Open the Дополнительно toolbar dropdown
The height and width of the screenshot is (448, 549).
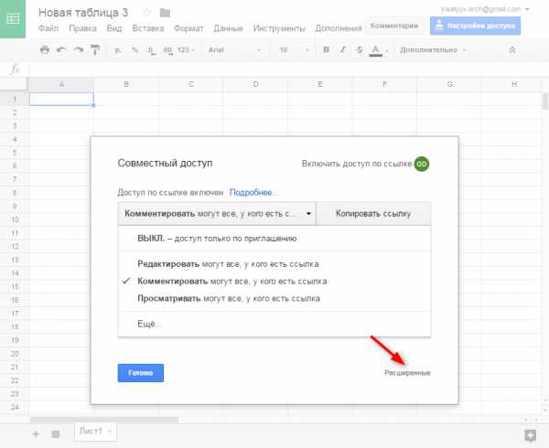pos(433,49)
